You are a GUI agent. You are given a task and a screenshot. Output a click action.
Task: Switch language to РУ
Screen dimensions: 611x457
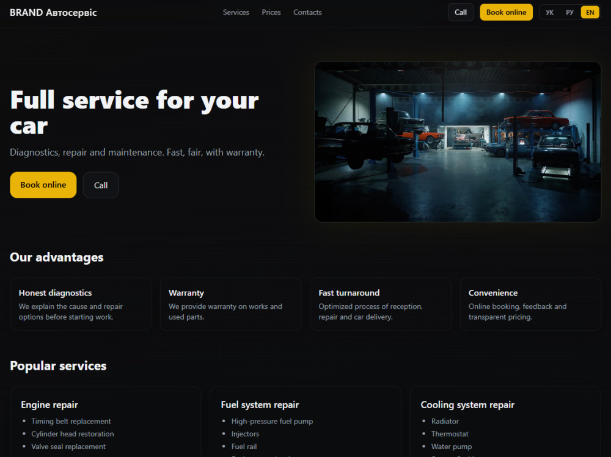pyautogui.click(x=569, y=12)
